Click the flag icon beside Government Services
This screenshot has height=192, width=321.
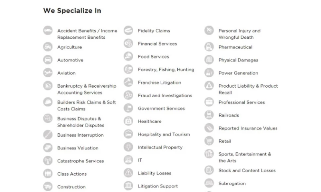(x=128, y=108)
